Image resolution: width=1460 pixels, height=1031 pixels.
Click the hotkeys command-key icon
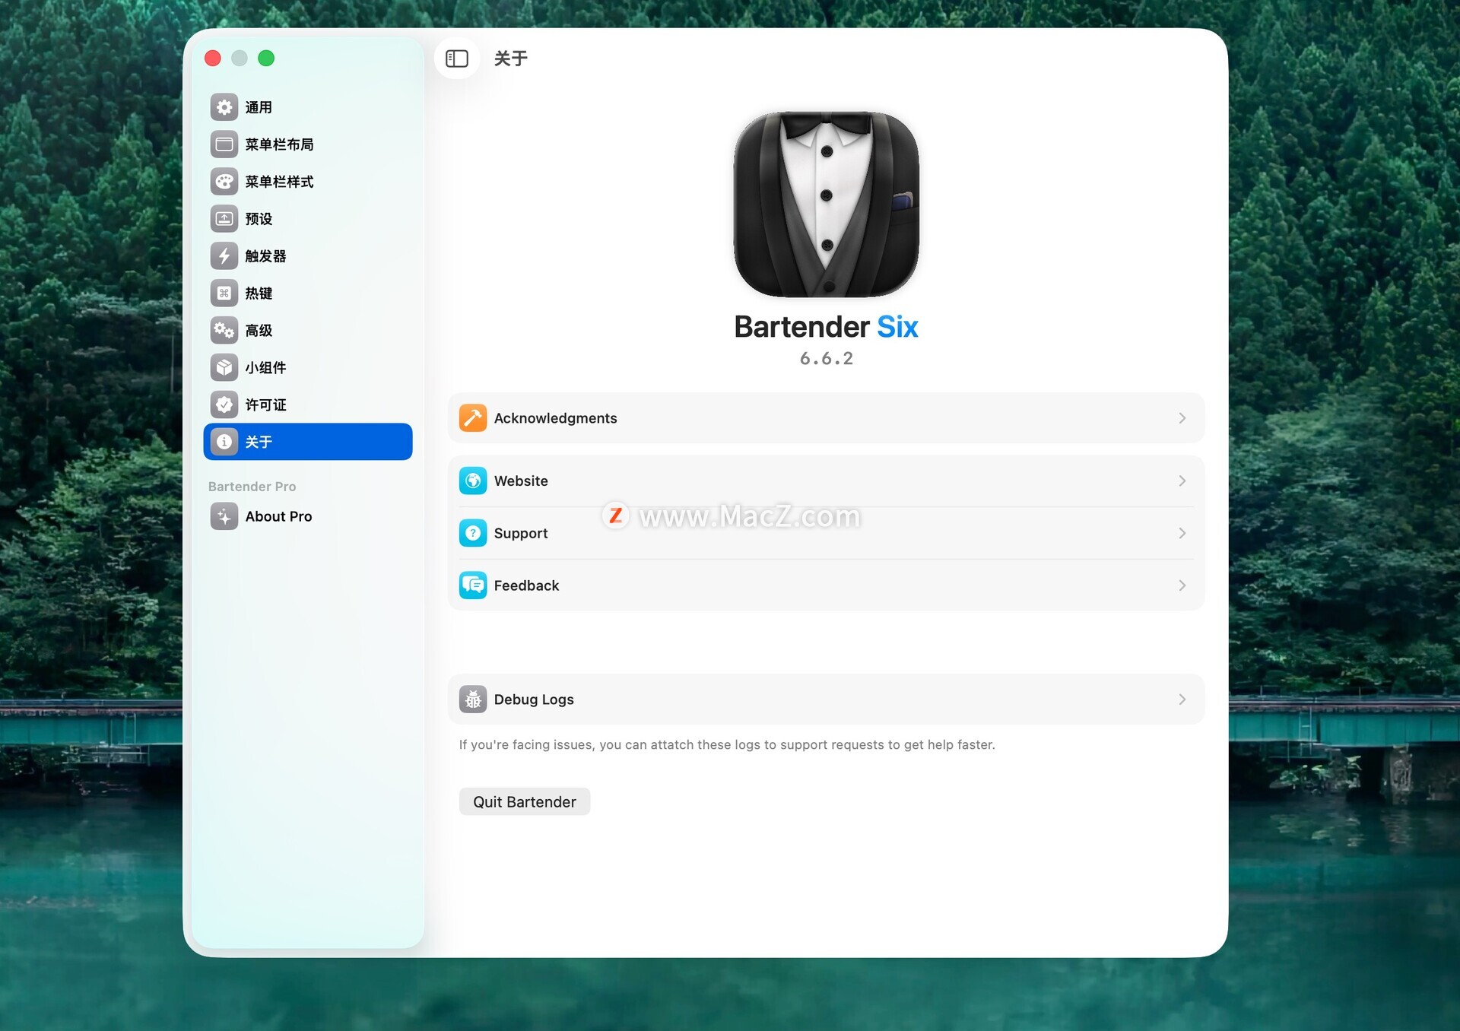pos(224,293)
